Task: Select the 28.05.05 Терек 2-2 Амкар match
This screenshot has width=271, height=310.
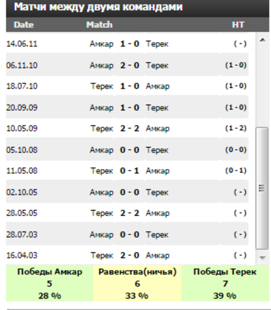Action: coord(127,213)
